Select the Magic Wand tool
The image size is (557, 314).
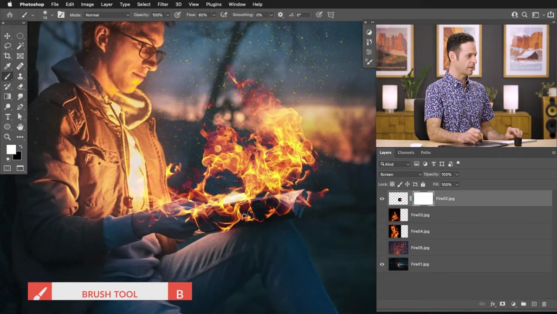point(20,46)
